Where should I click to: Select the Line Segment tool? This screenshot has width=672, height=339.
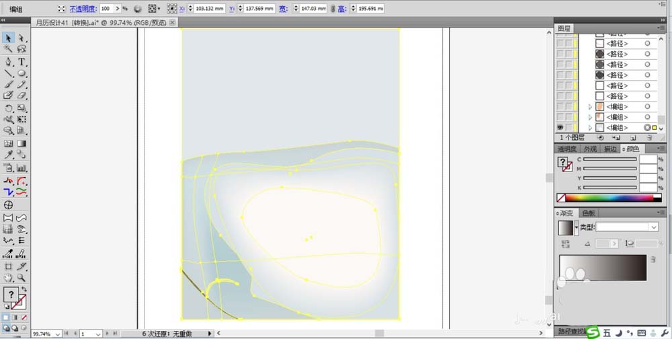click(9, 73)
